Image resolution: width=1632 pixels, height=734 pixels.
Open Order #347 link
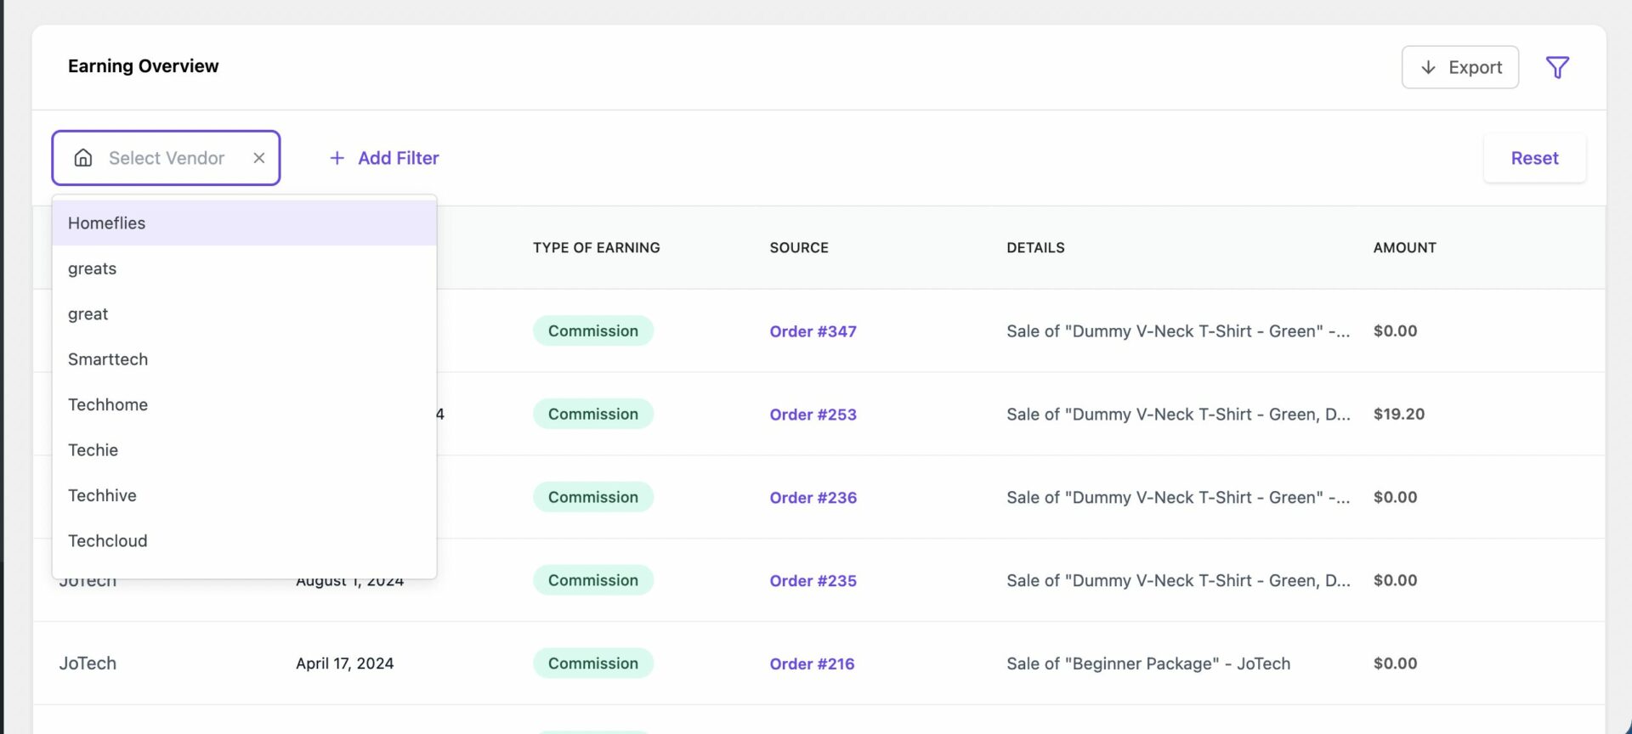click(x=813, y=331)
